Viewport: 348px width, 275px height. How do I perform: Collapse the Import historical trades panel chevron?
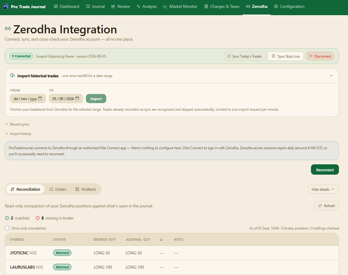pyautogui.click(x=331, y=75)
